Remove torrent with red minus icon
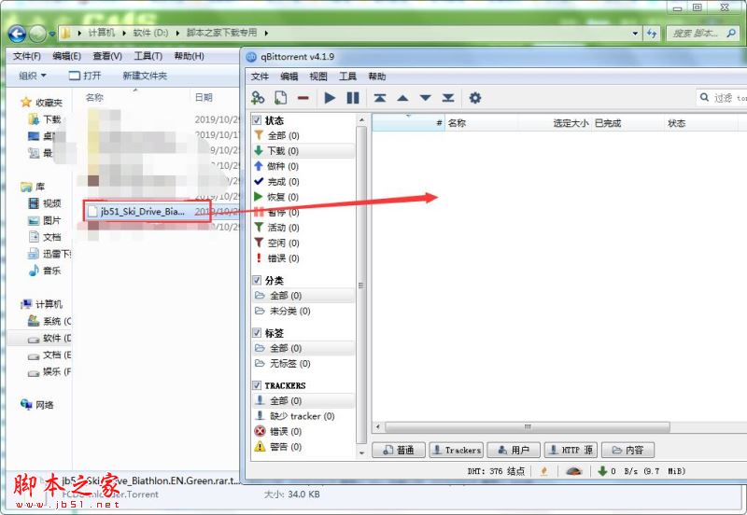 pyautogui.click(x=303, y=98)
